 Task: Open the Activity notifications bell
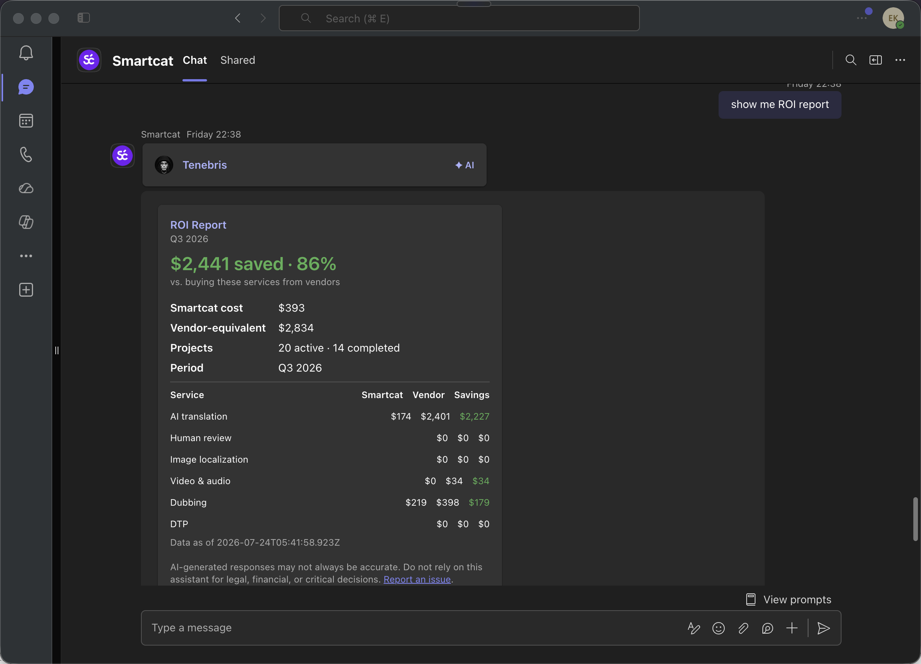click(x=26, y=53)
